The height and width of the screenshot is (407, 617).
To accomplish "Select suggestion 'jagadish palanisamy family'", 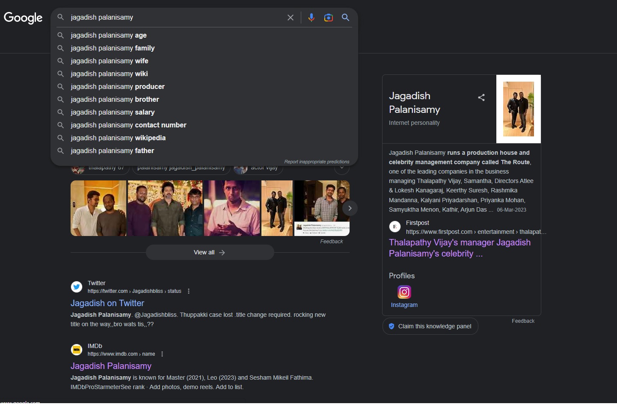I will coord(204,48).
